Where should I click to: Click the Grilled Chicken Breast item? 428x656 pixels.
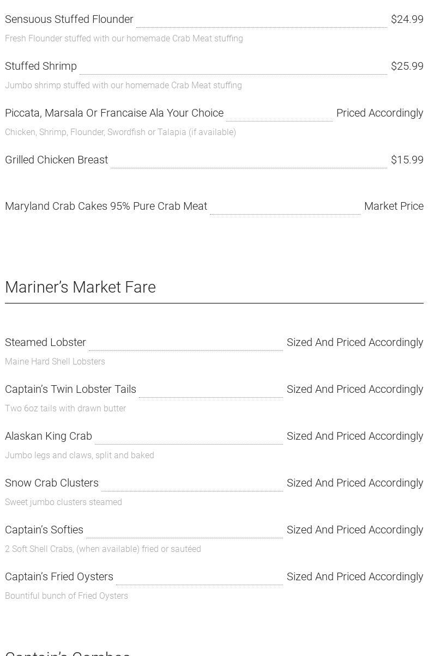[57, 160]
